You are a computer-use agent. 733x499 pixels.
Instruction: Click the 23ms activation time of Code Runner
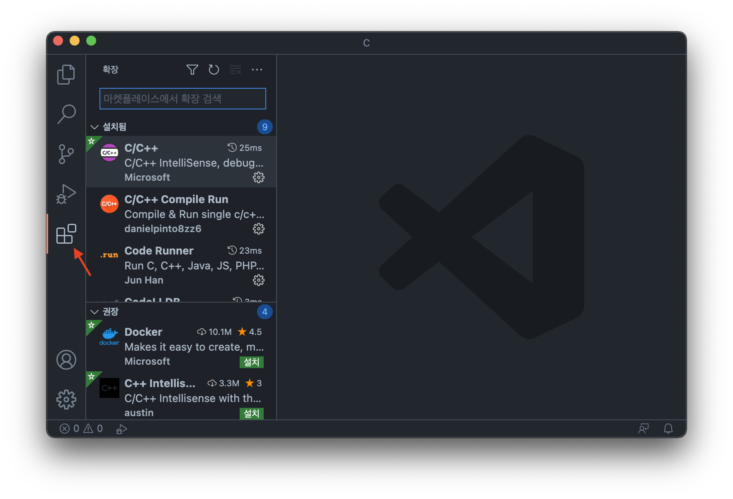245,250
